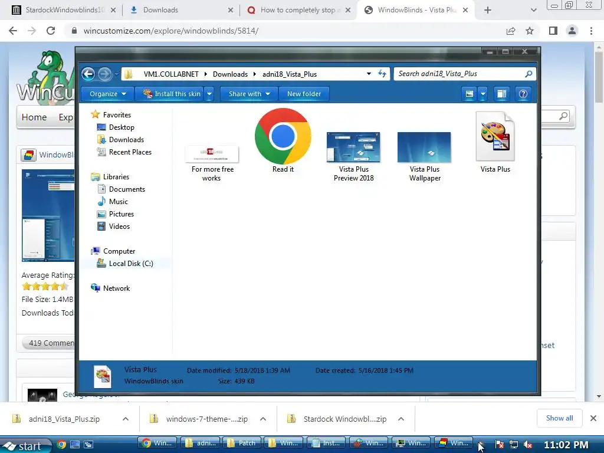Expand the Install this skin arrow
The height and width of the screenshot is (453, 604).
point(209,94)
